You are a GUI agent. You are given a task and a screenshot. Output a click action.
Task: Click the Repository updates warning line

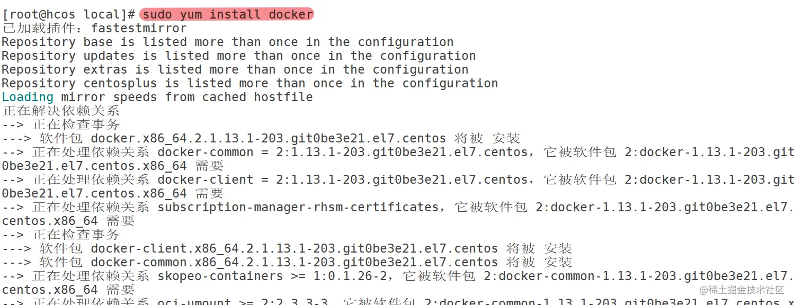[x=238, y=56]
